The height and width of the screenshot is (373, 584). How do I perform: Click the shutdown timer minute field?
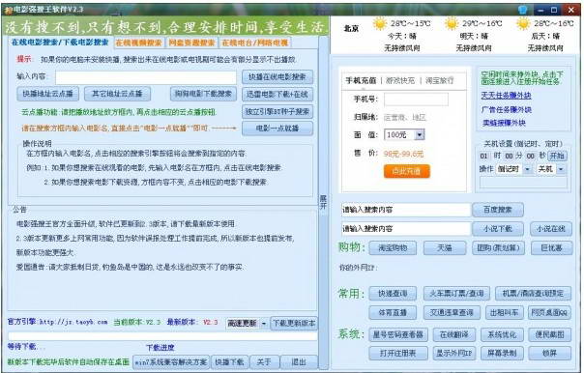click(x=509, y=156)
